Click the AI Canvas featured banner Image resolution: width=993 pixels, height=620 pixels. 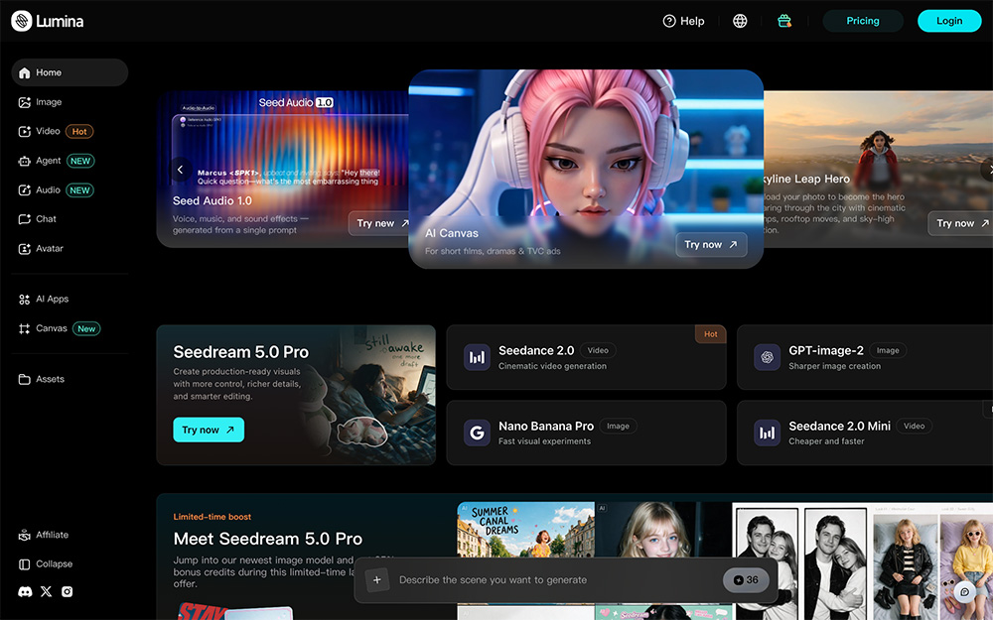coord(586,169)
